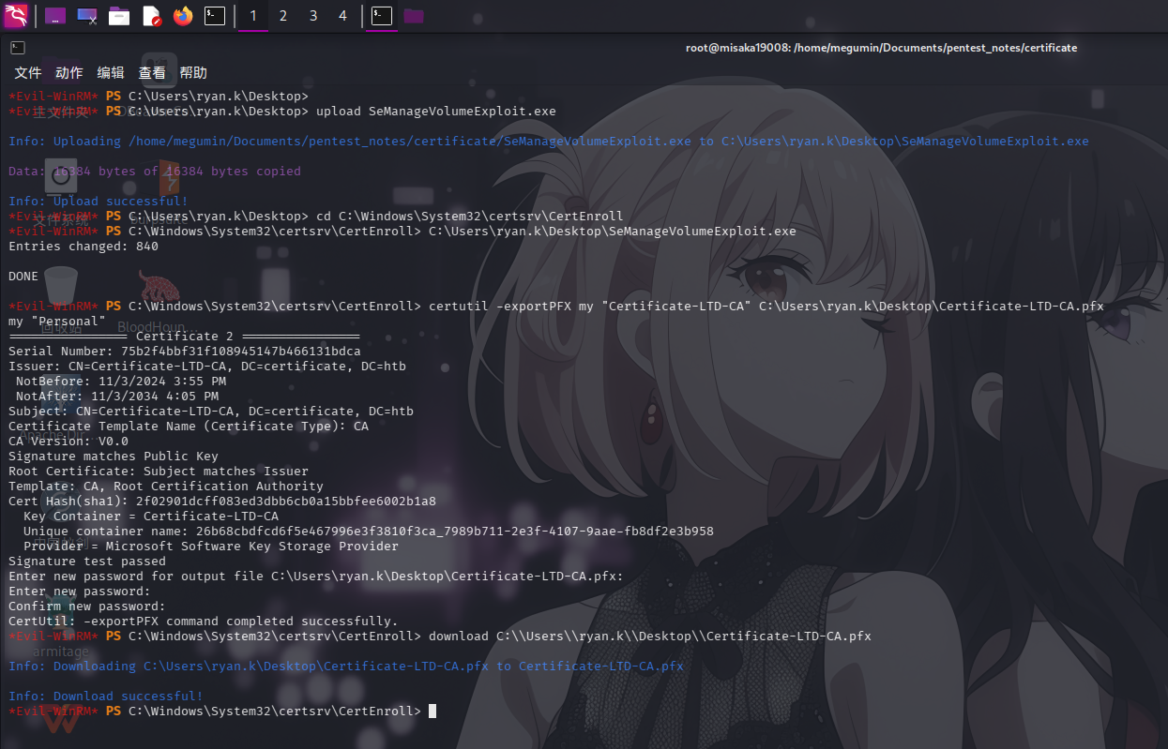The width and height of the screenshot is (1168, 749).
Task: Click the 'Signature matches Public Key' line
Action: tap(114, 457)
